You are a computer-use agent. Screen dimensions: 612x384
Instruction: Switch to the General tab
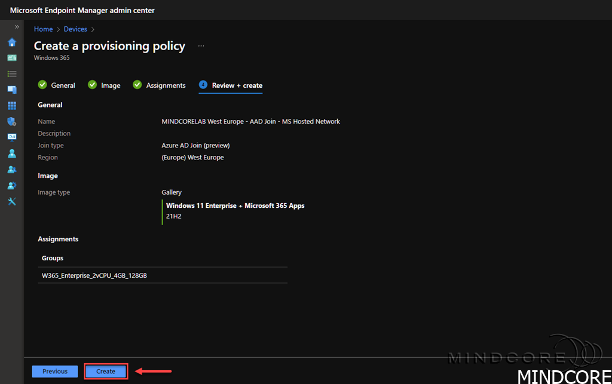pos(57,85)
